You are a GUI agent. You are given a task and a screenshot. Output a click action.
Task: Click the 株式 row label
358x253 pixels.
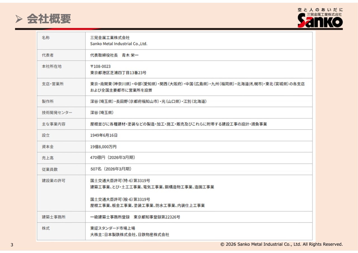[46, 228]
